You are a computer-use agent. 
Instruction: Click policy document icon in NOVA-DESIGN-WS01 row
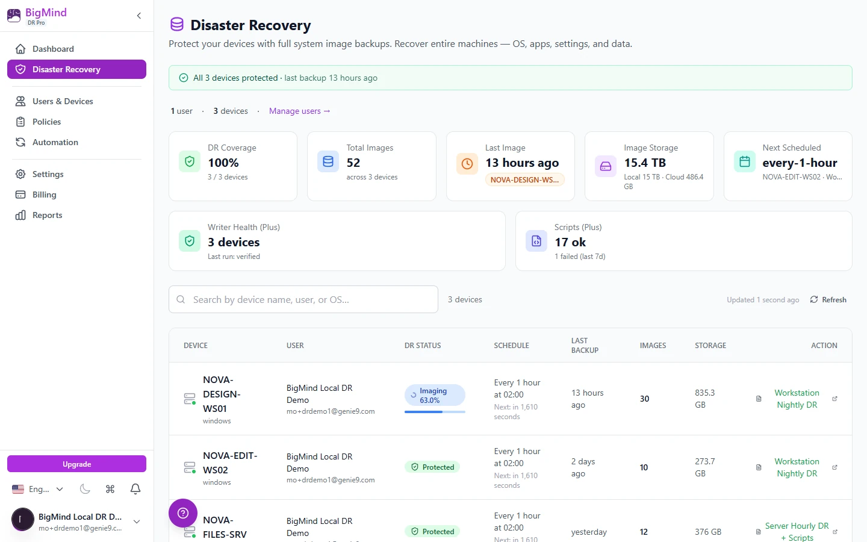click(759, 399)
